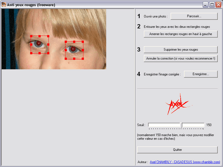The height and width of the screenshot is (167, 223).
Task: Maximize the Anti yeux rouges window
Action: click(x=212, y=5)
